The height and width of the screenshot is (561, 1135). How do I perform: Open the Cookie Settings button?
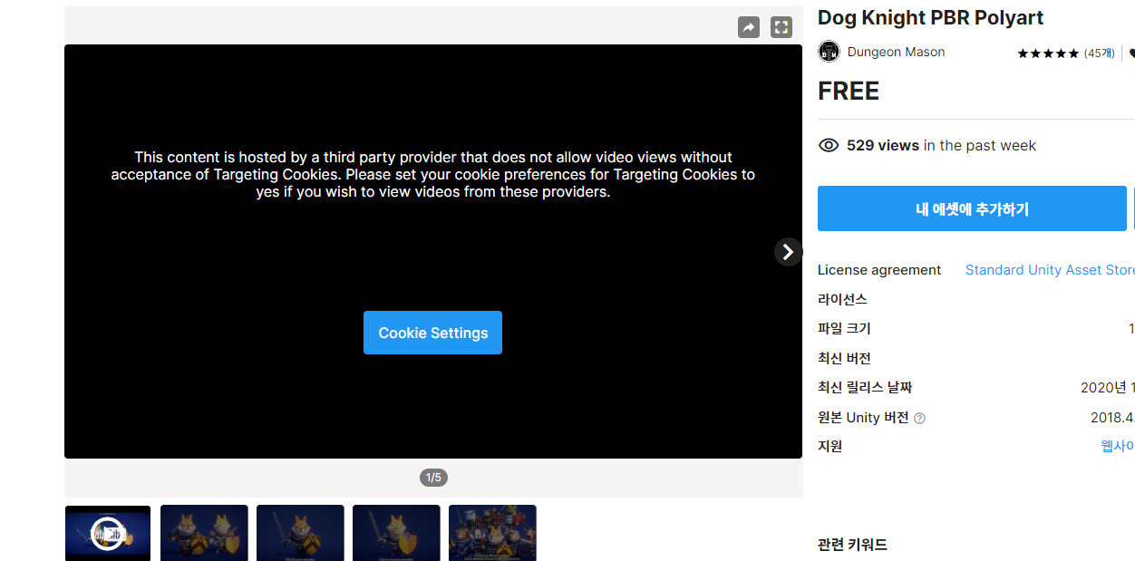pos(432,333)
